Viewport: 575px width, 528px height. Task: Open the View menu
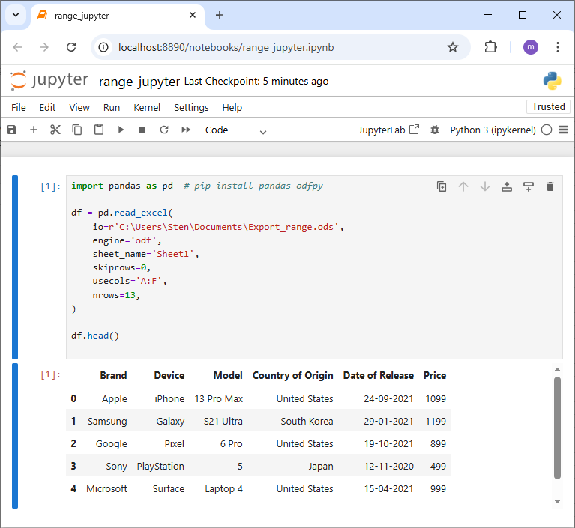(x=79, y=107)
